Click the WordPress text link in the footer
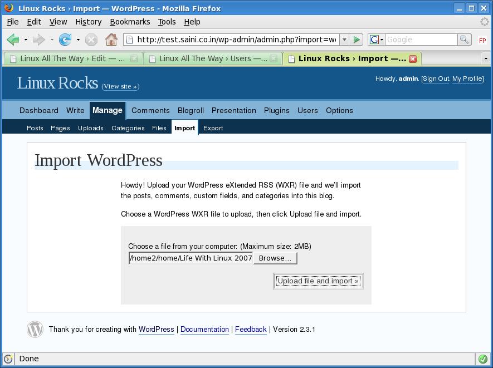Viewport: 493px width, 368px height. 157,330
